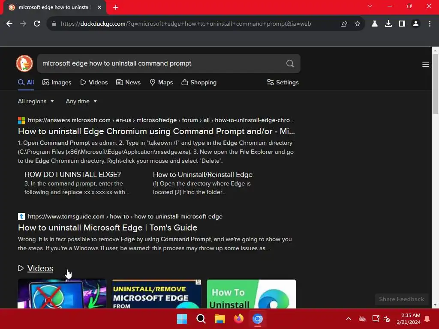
Task: Select the All results tab
Action: point(26,83)
